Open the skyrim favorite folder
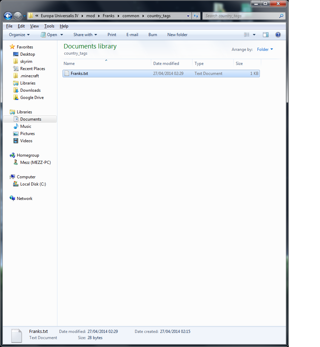Viewport: 320px width, 347px height. [26, 61]
